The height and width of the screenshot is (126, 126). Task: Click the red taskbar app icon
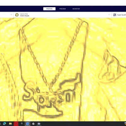(x=16, y=124)
